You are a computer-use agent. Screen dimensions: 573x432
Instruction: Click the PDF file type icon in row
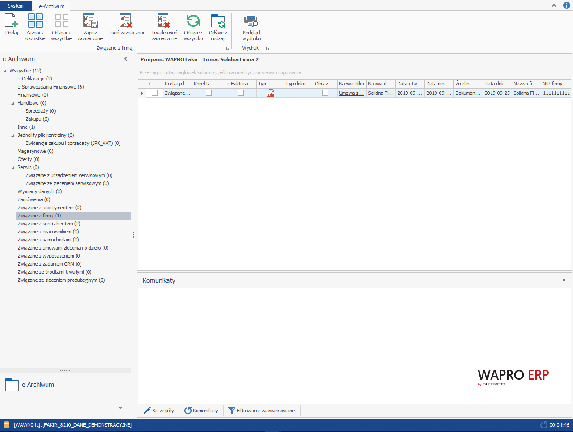coord(270,93)
